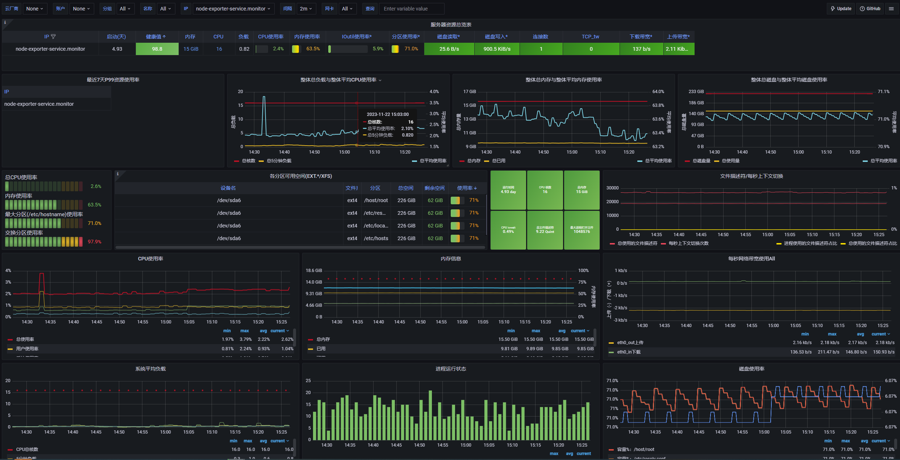Image resolution: width=900 pixels, height=460 pixels.
Task: Toggle 总核数 series in CPU load legend
Action: [x=248, y=161]
